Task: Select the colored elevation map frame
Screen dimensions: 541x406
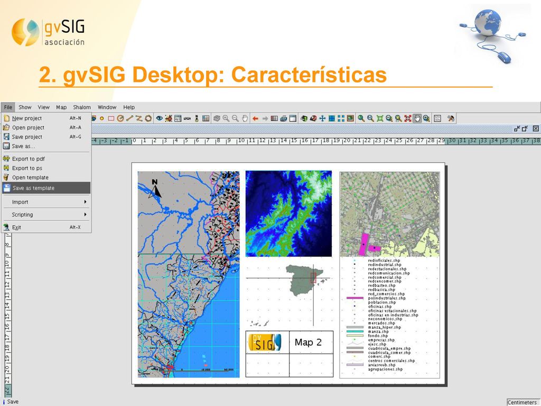Action: click(288, 214)
